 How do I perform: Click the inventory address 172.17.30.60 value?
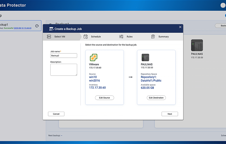pyautogui.click(x=97, y=87)
